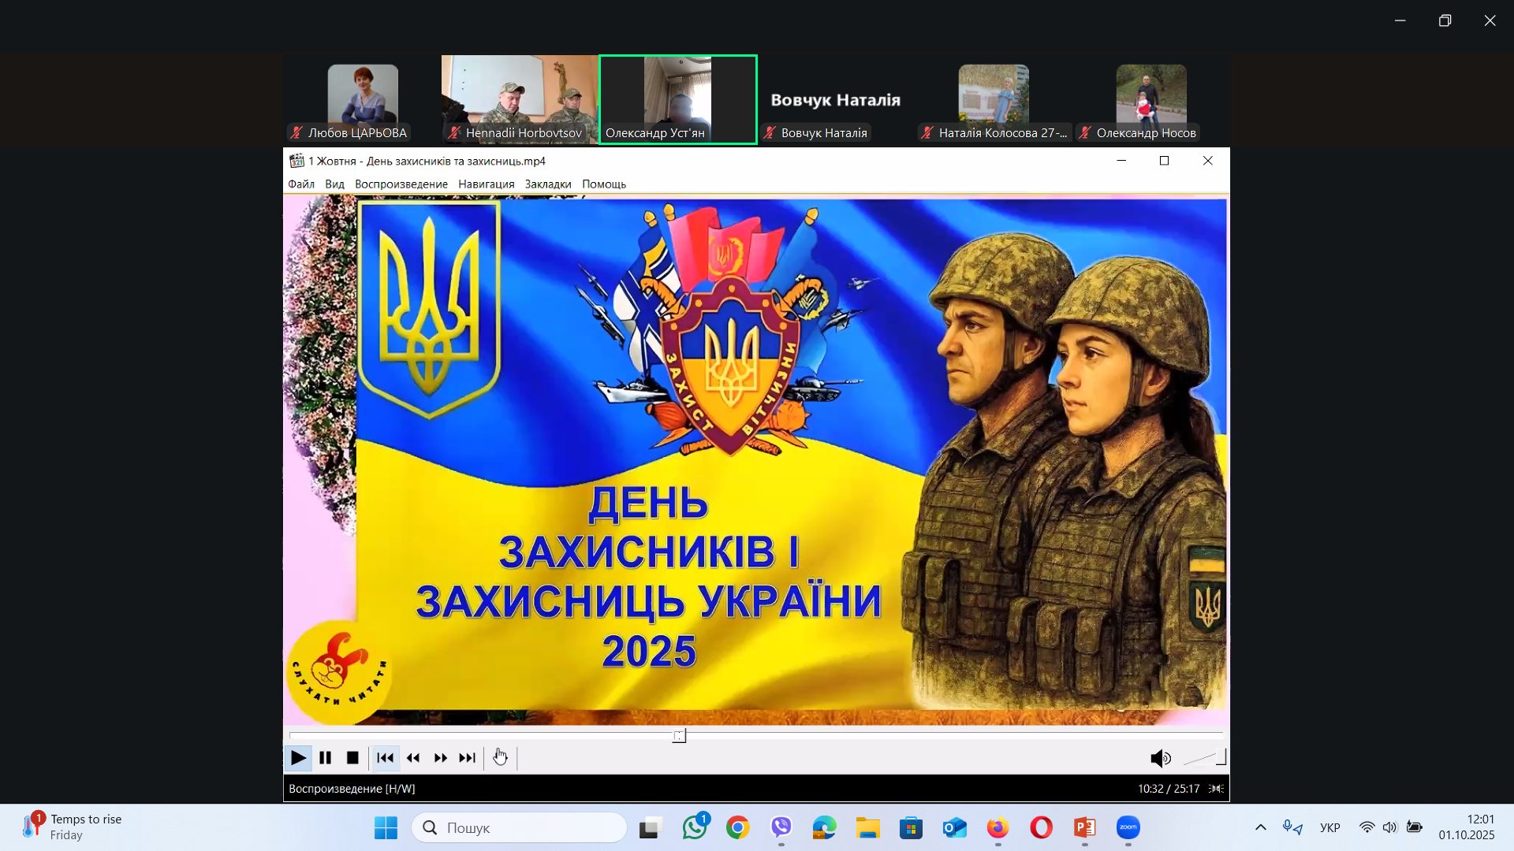Open the Закладки menu

pos(547,184)
